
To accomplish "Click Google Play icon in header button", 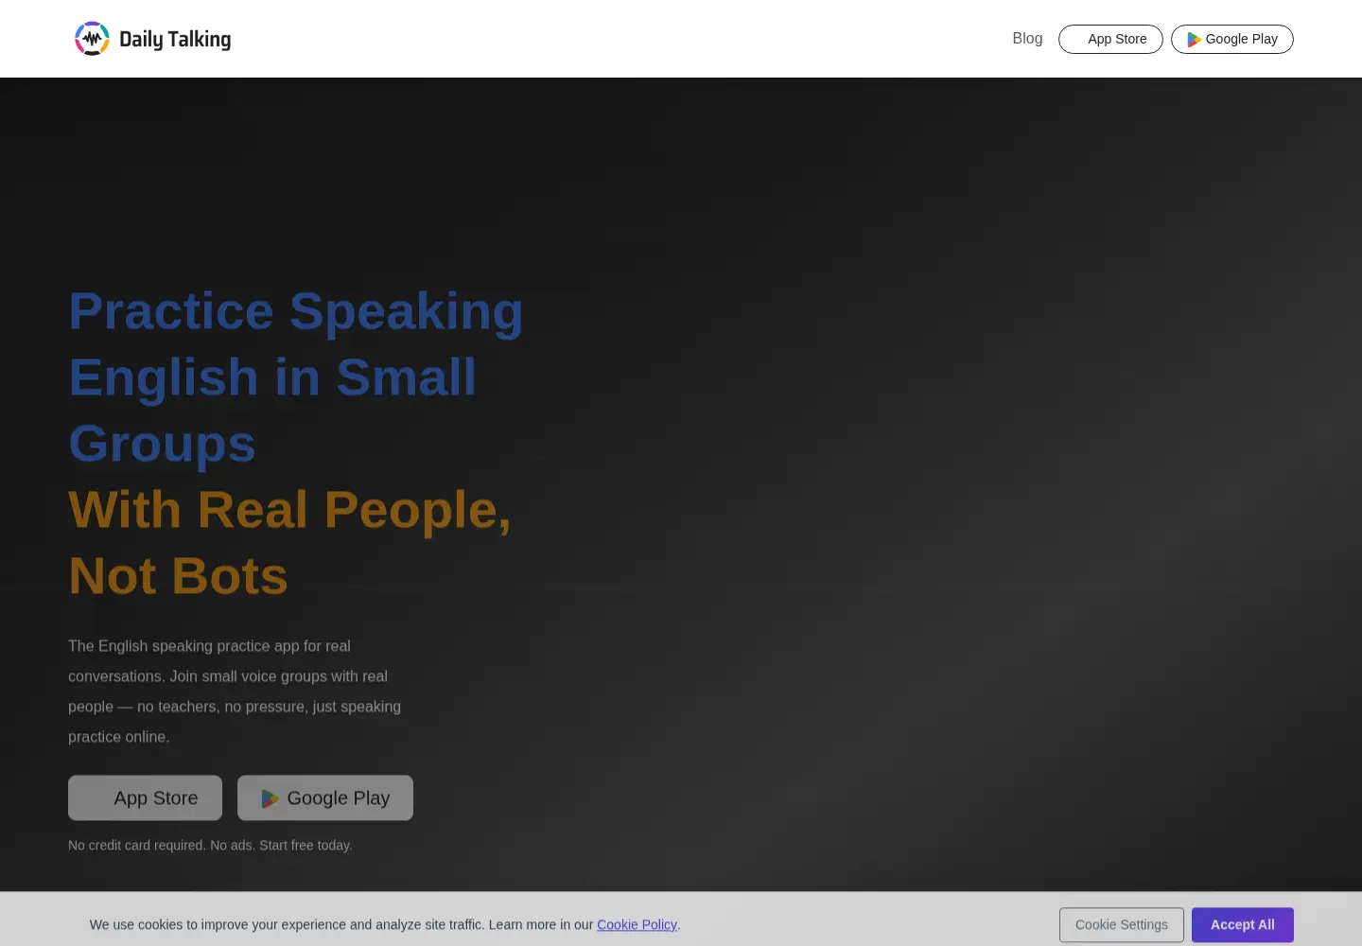I will (1194, 39).
